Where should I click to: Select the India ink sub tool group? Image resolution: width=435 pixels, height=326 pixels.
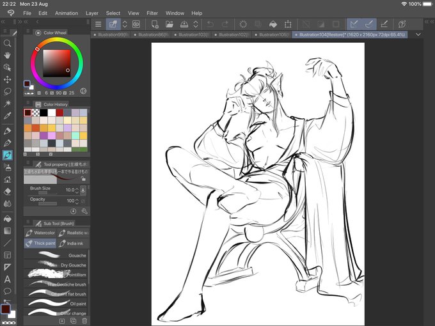73,244
